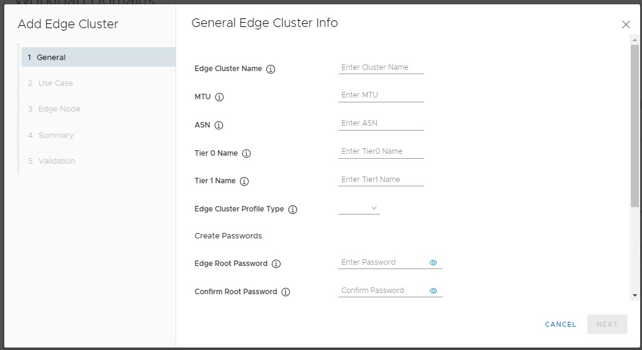Click the Next button
Viewport: 642px width, 350px height.
606,324
